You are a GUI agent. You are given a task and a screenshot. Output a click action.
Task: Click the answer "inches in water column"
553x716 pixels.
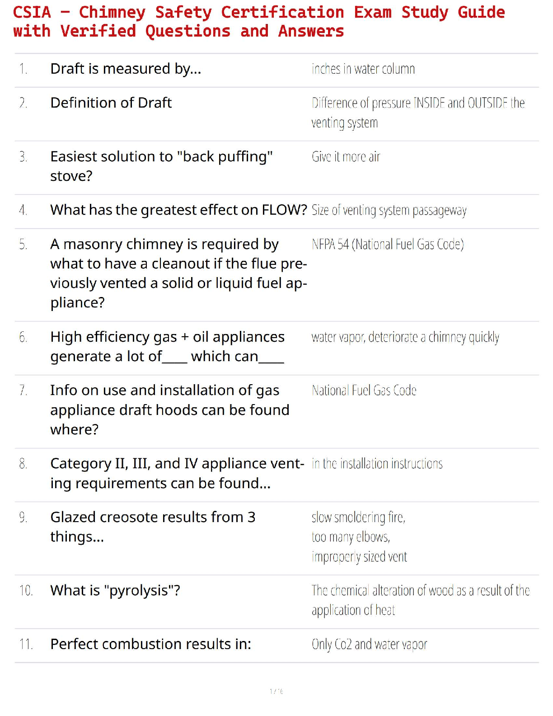[x=363, y=69]
